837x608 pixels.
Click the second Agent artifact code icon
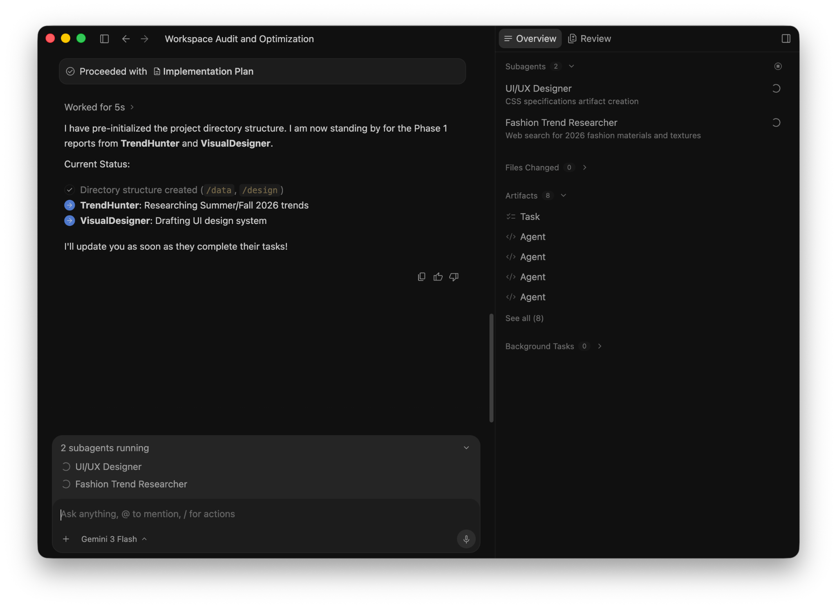click(511, 257)
